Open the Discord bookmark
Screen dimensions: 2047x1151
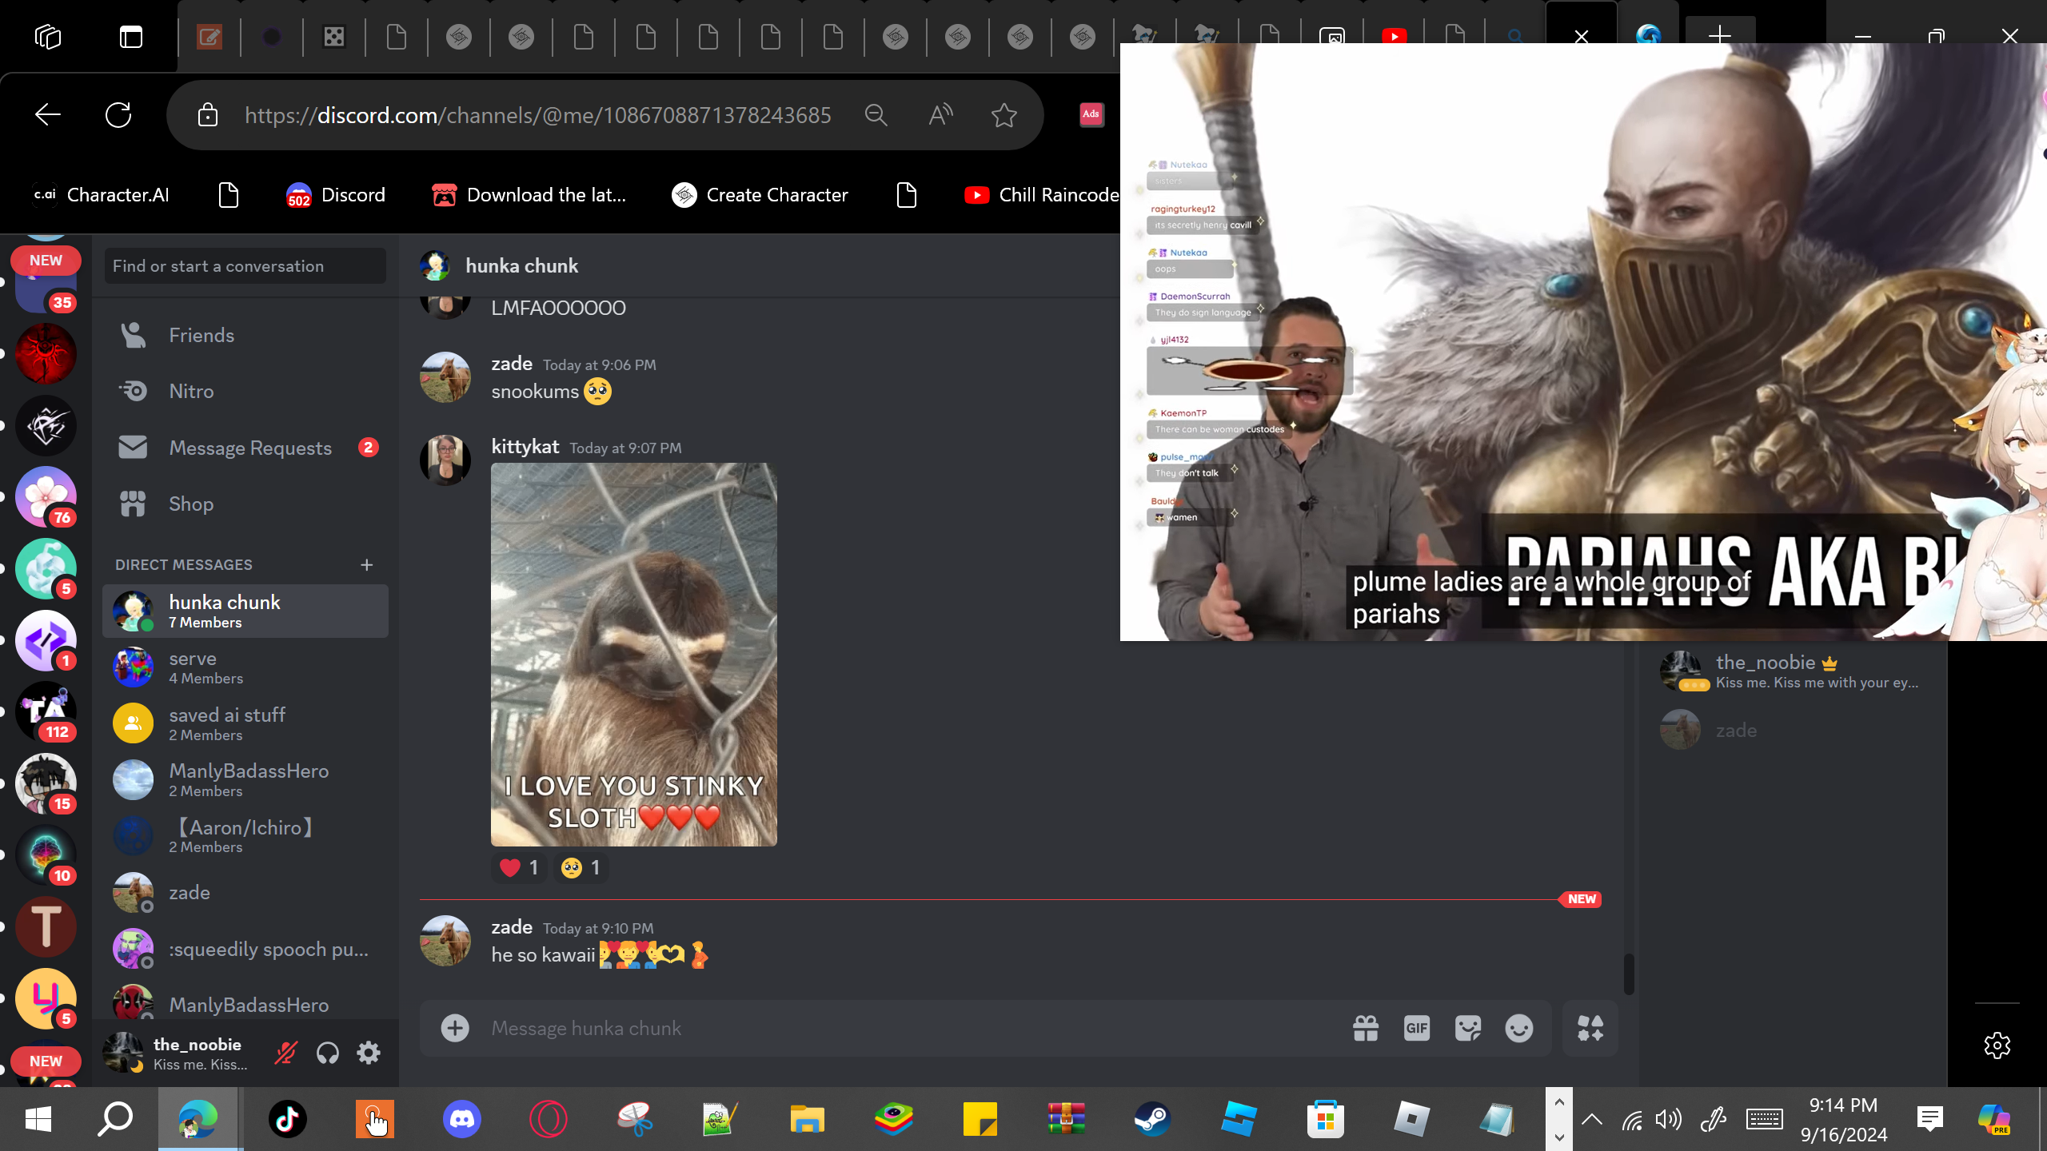(336, 195)
